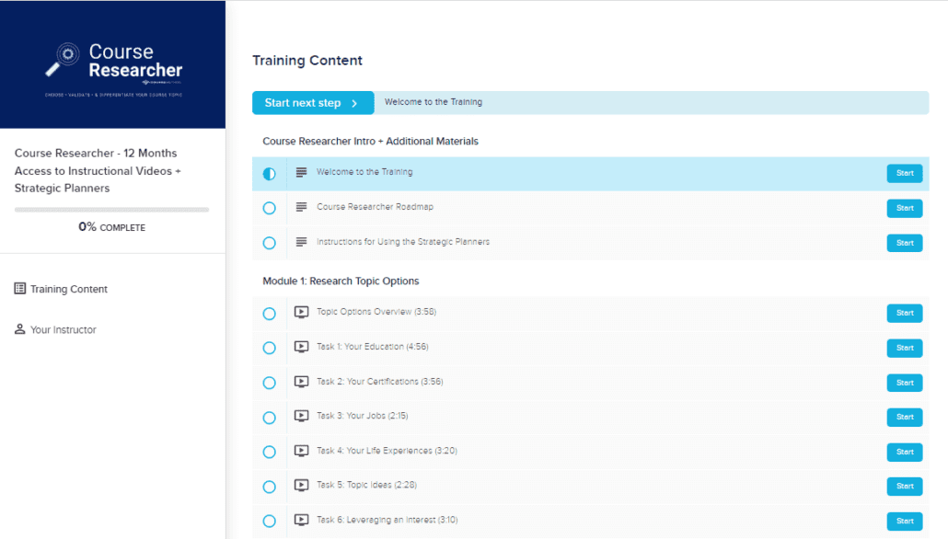Open Task 5: Topic Ideas (2:28) title
This screenshot has height=539, width=948.
[x=366, y=486]
